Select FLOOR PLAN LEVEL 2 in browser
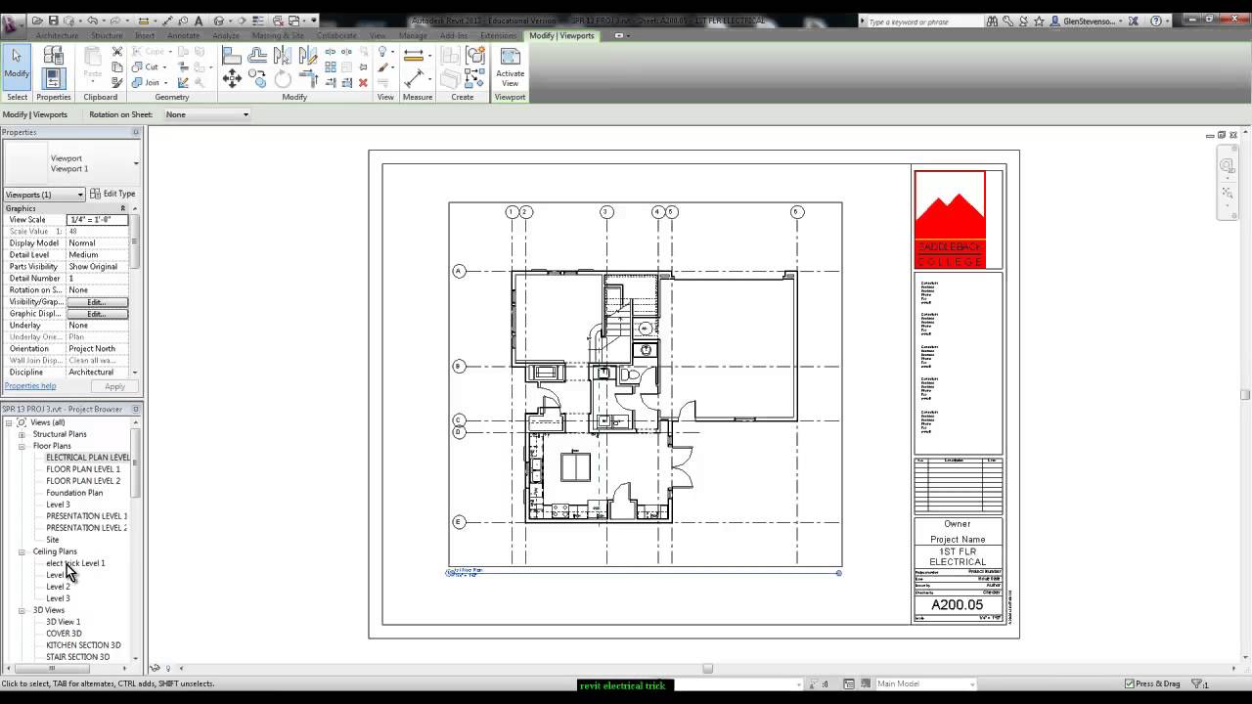 point(83,481)
